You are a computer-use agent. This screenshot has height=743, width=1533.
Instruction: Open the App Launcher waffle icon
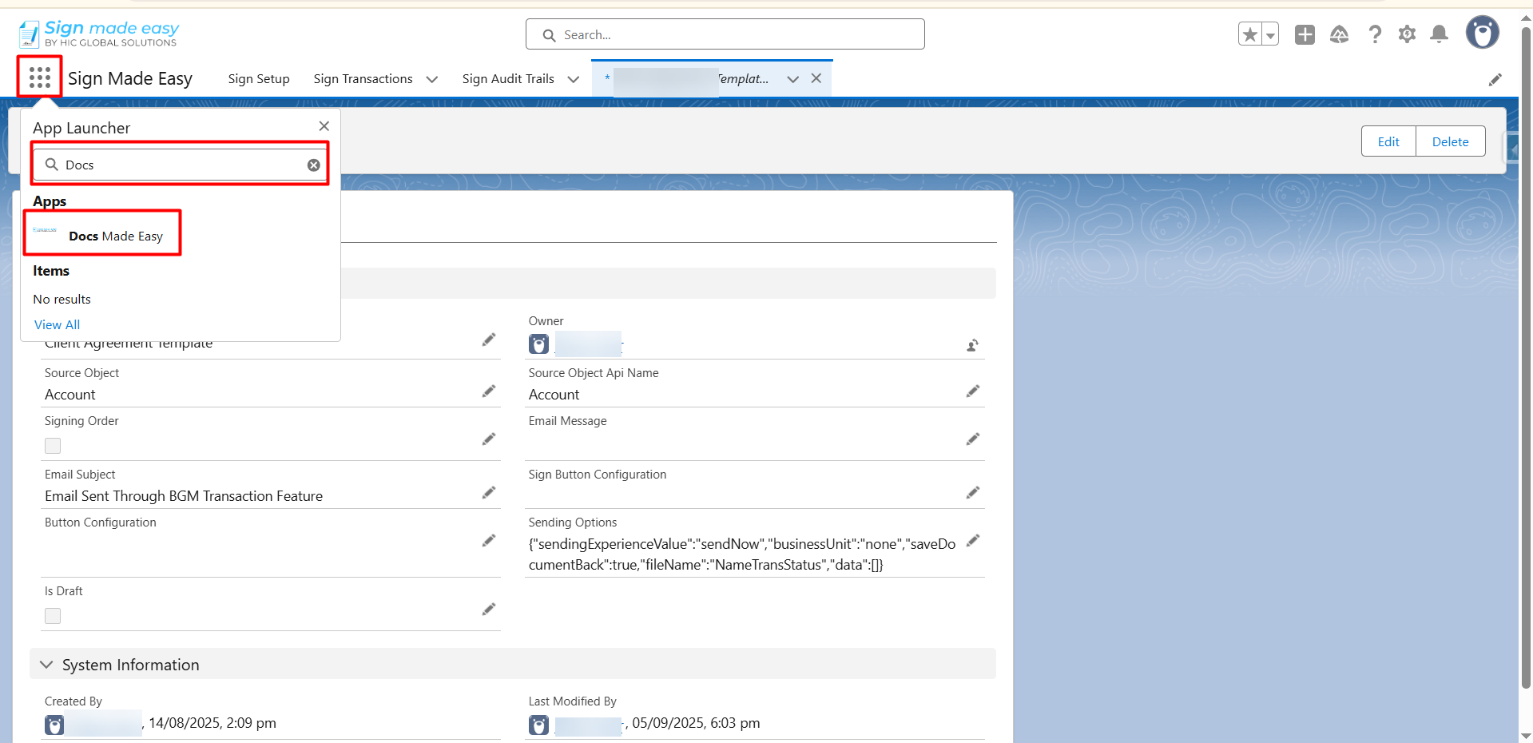[39, 77]
